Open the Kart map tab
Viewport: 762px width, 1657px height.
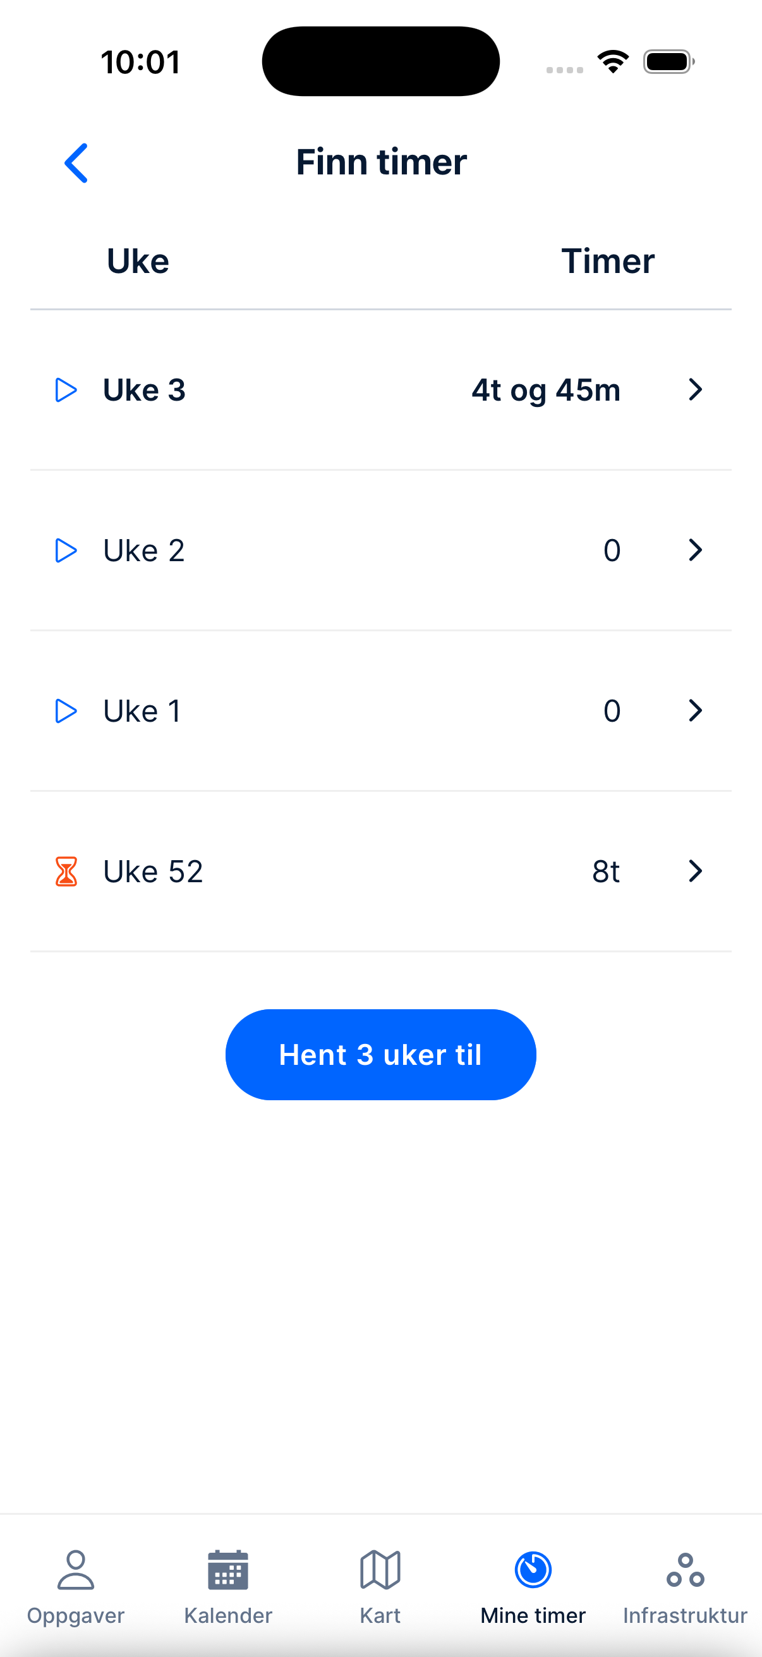(x=380, y=1586)
